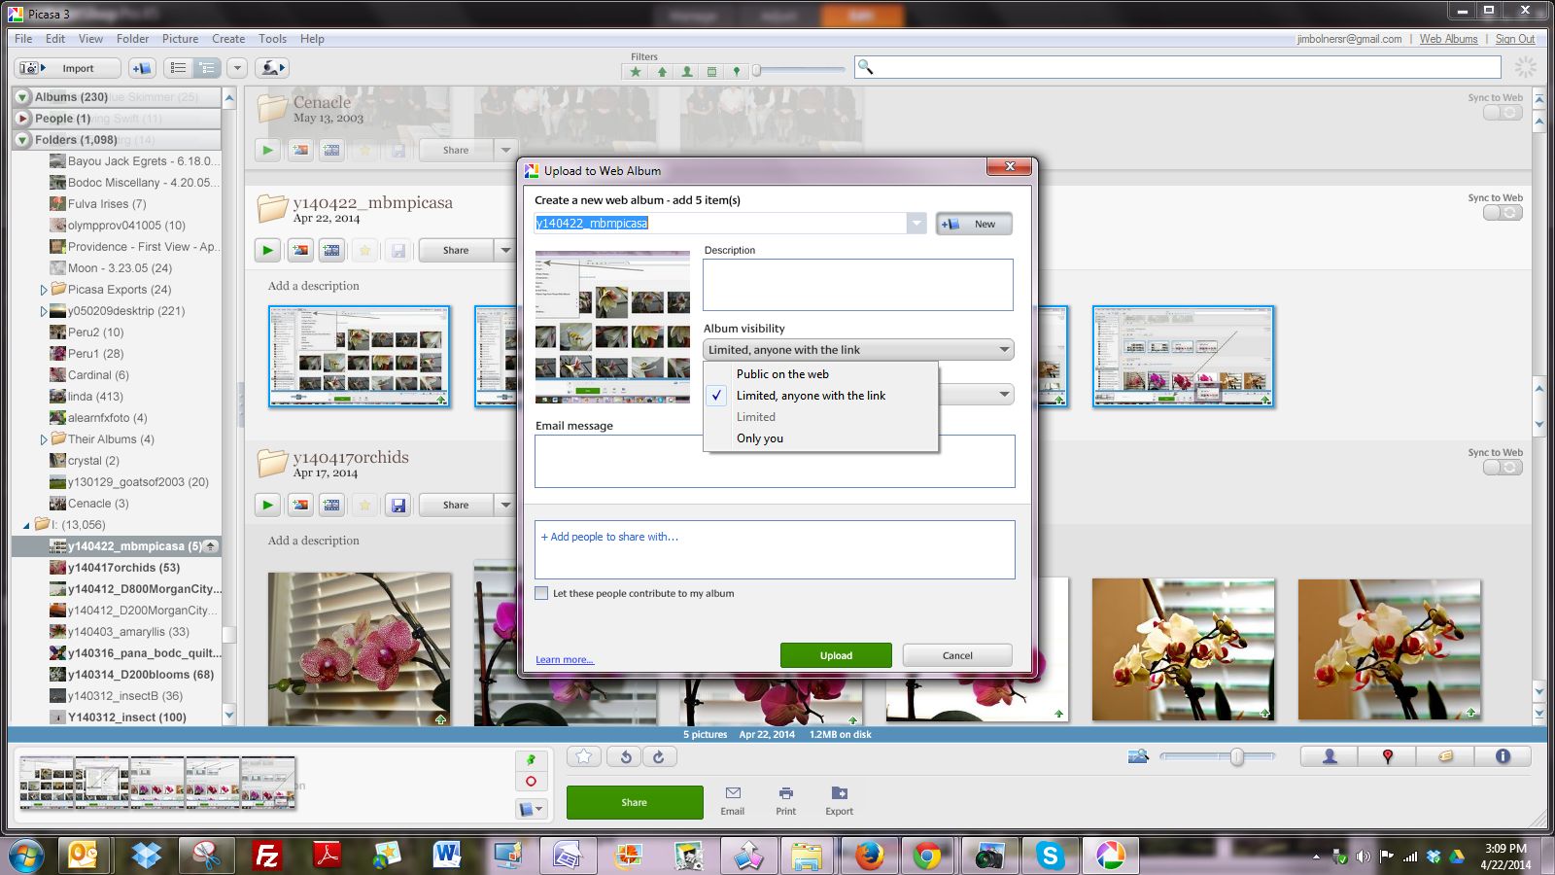Image resolution: width=1555 pixels, height=875 pixels.
Task: Toggle Sync to Web for y140422_mbmpicasa folder
Action: click(1503, 213)
